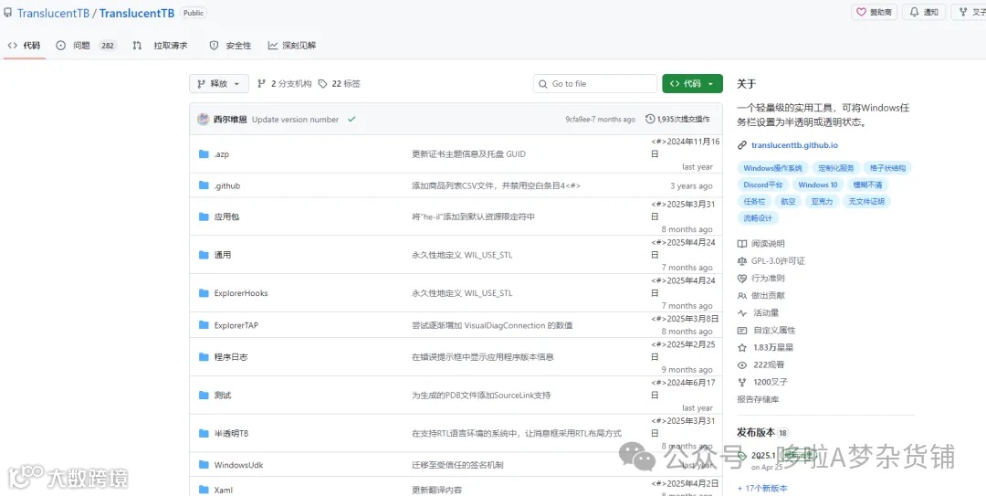Focus the Go to file search field
Image resolution: width=986 pixels, height=496 pixels.
pyautogui.click(x=595, y=84)
